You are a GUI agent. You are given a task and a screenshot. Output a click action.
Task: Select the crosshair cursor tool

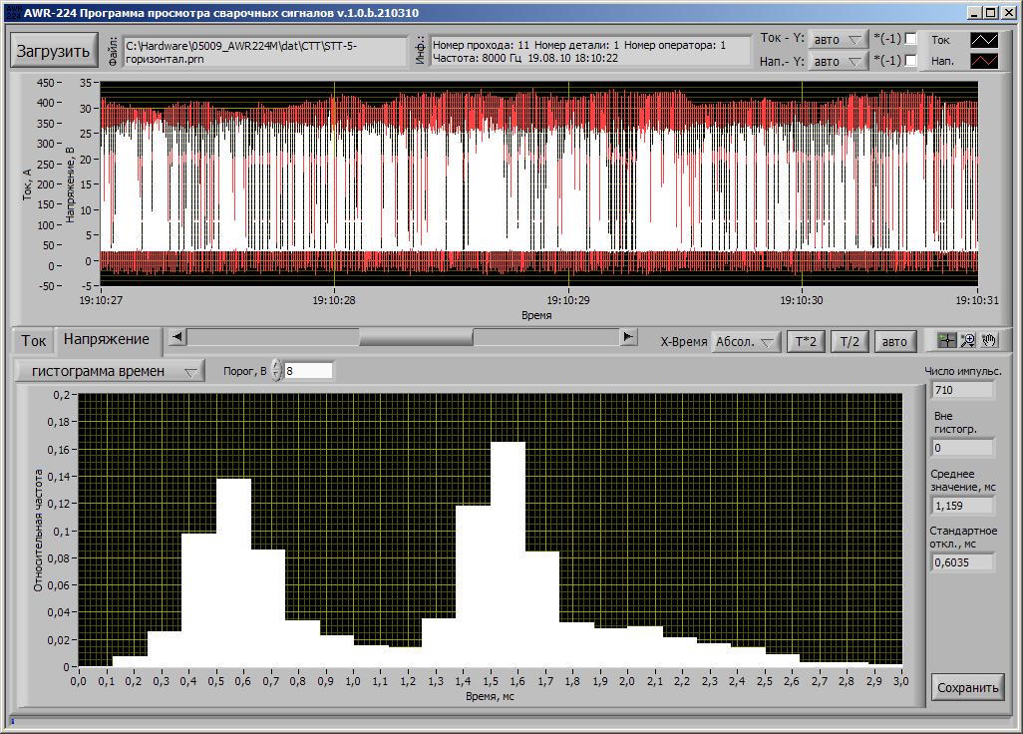pyautogui.click(x=948, y=341)
